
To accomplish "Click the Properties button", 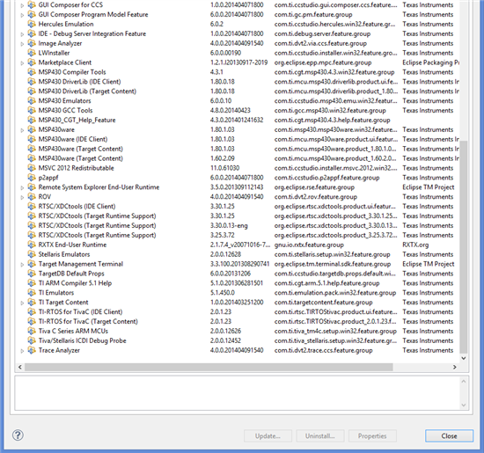I will coord(372,436).
